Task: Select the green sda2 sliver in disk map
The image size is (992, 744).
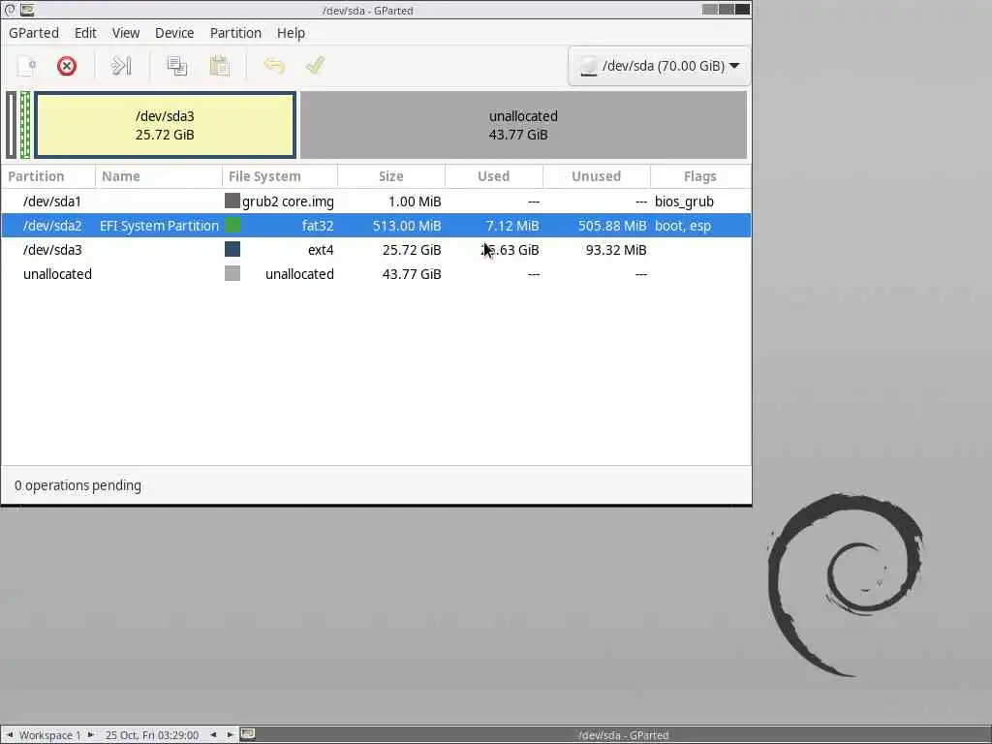Action: click(25, 125)
